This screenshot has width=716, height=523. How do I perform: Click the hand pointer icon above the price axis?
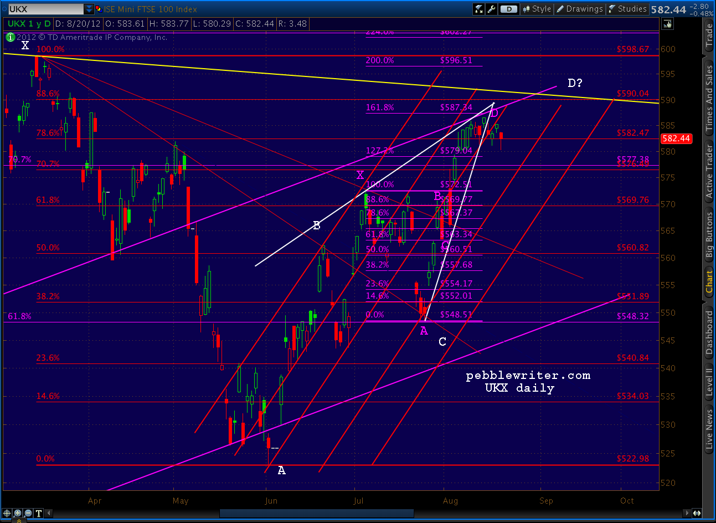tap(668, 24)
